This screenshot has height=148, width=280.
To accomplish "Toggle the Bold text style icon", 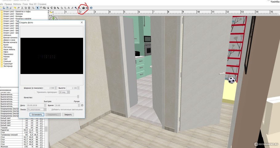I will point(69,8).
